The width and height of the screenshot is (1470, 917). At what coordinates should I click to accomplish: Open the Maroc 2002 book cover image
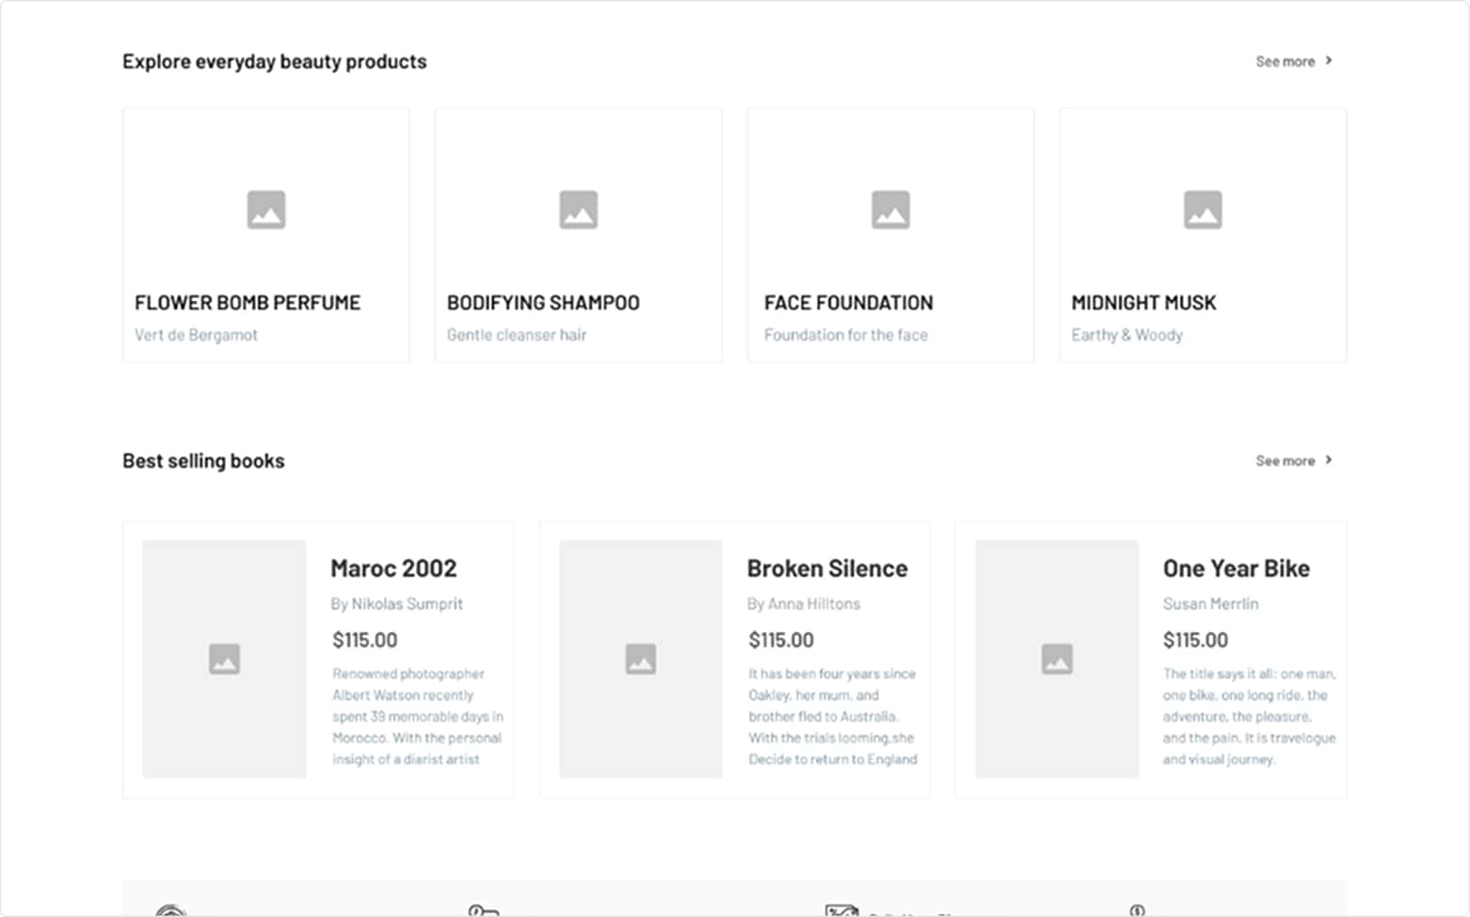[224, 658]
